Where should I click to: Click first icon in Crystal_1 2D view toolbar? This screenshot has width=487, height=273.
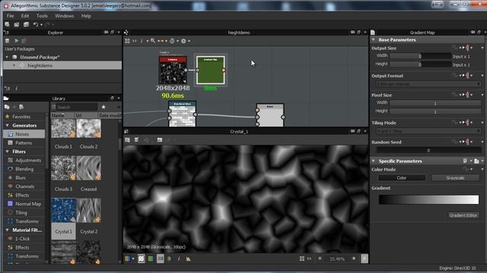(127, 140)
